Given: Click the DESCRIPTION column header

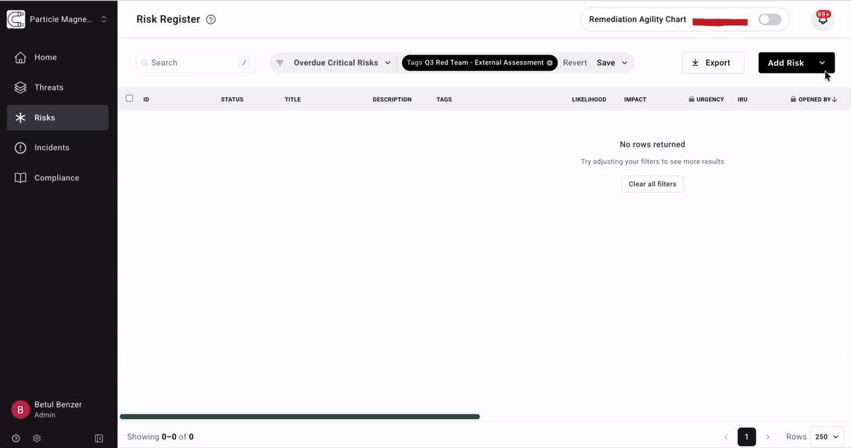Looking at the screenshot, I should click(392, 99).
